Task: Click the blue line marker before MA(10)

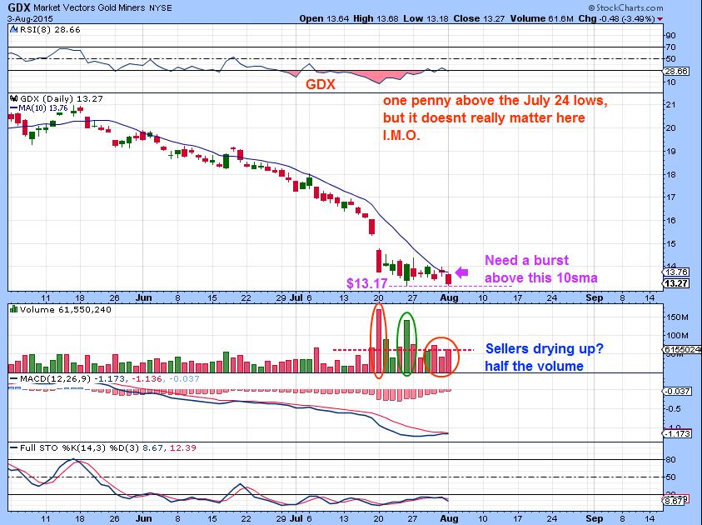Action: point(13,108)
